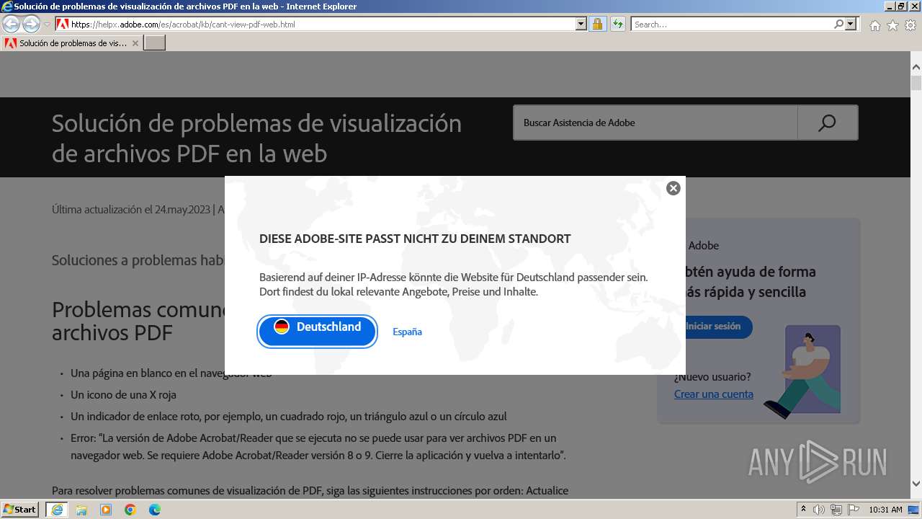This screenshot has width=922, height=519.
Task: Open Favorites star icon
Action: [892, 25]
